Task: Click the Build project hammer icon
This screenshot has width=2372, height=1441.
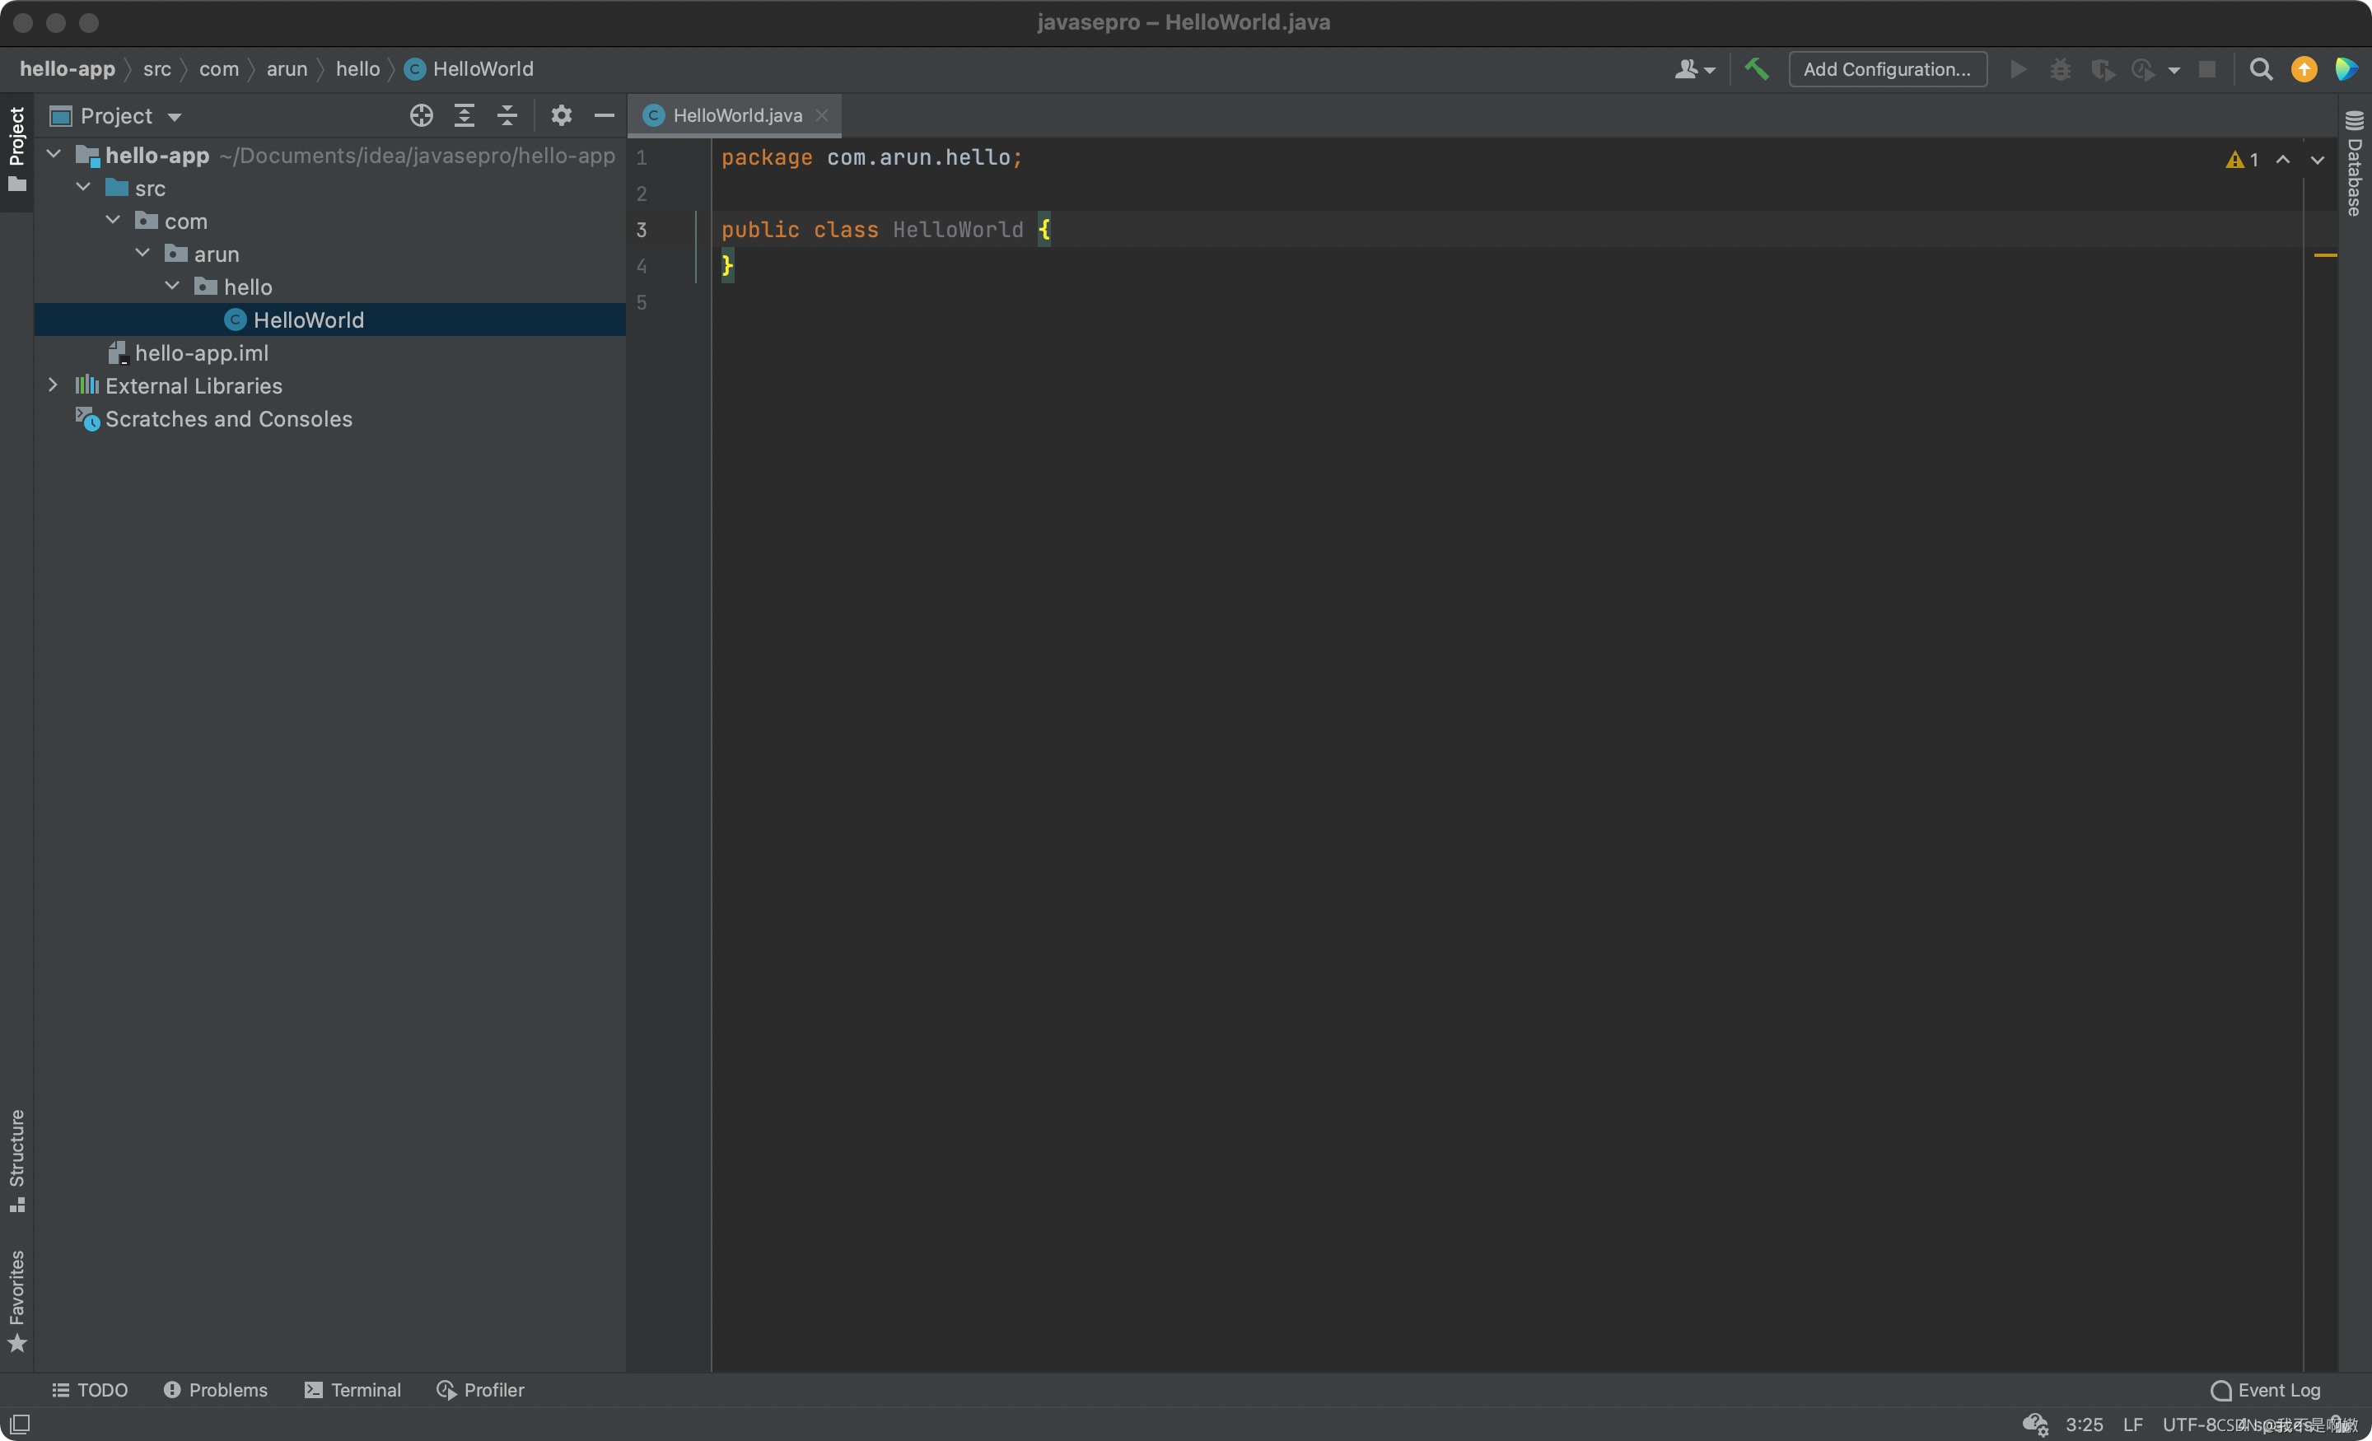Action: coord(1758,69)
